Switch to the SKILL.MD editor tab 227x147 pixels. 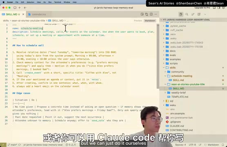click(11, 14)
